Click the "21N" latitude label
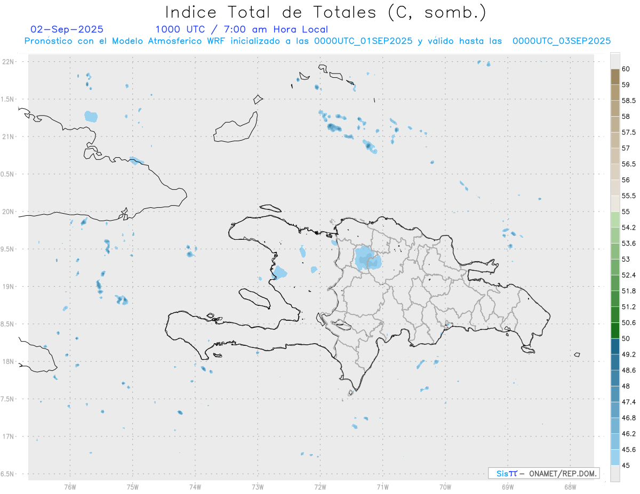Image resolution: width=640 pixels, height=494 pixels. (8, 136)
